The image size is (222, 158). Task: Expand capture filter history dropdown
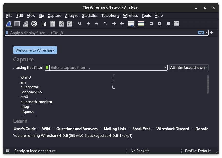[x=165, y=68]
